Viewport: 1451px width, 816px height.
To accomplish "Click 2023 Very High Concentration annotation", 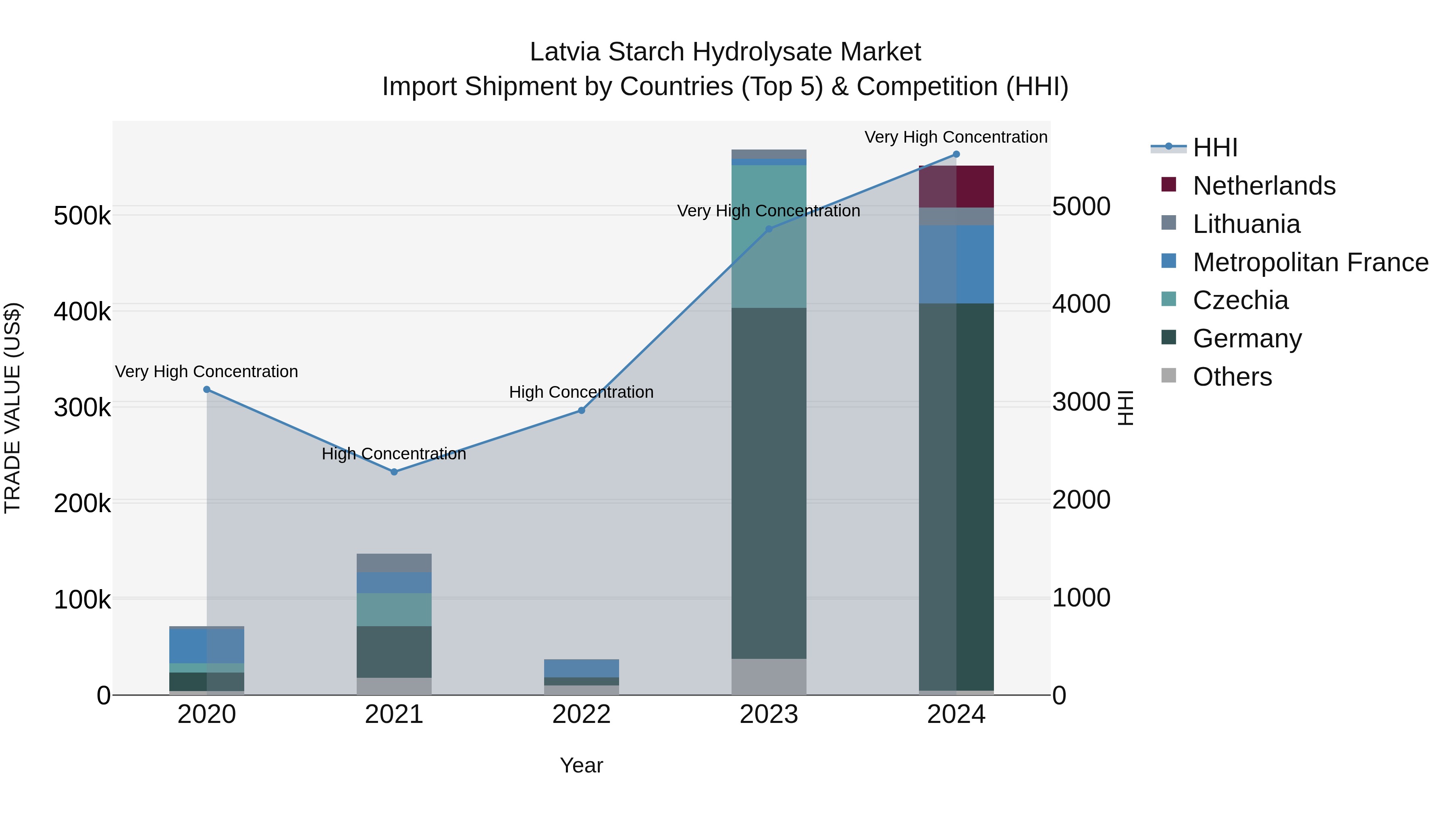I will (x=769, y=211).
